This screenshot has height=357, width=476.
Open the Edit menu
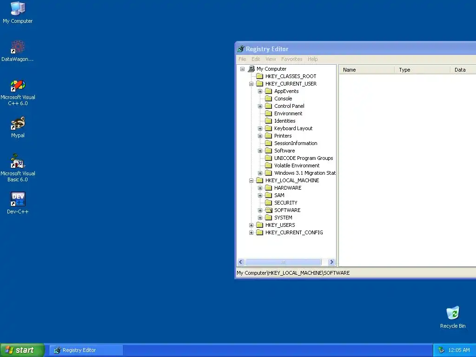pos(256,59)
